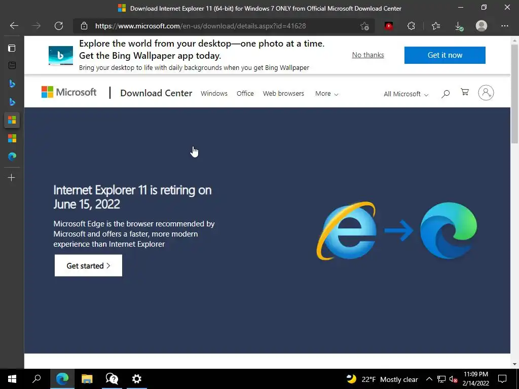The width and height of the screenshot is (519, 389).
Task: Expand the All Microsoft dropdown
Action: pos(406,94)
